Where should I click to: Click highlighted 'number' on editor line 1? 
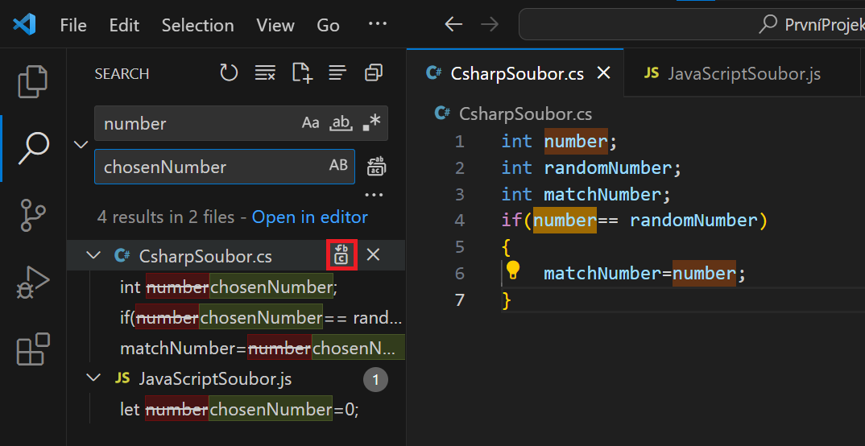576,141
